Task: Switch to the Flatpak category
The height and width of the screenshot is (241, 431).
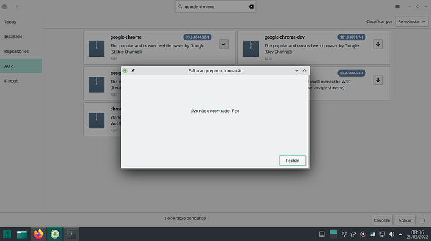Action: [21, 81]
